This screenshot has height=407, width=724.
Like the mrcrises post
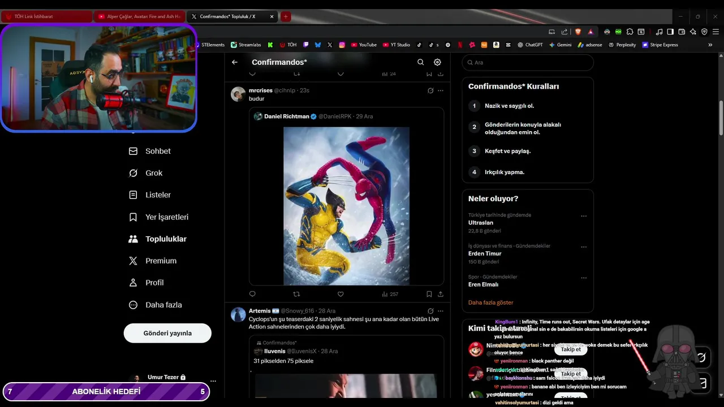tap(341, 294)
